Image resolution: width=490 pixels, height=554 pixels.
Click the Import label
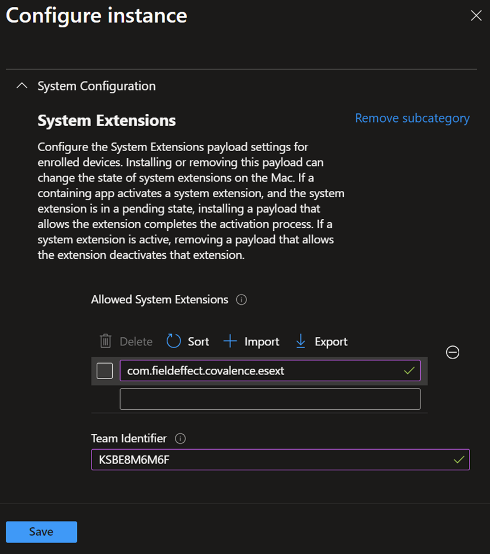(x=262, y=341)
